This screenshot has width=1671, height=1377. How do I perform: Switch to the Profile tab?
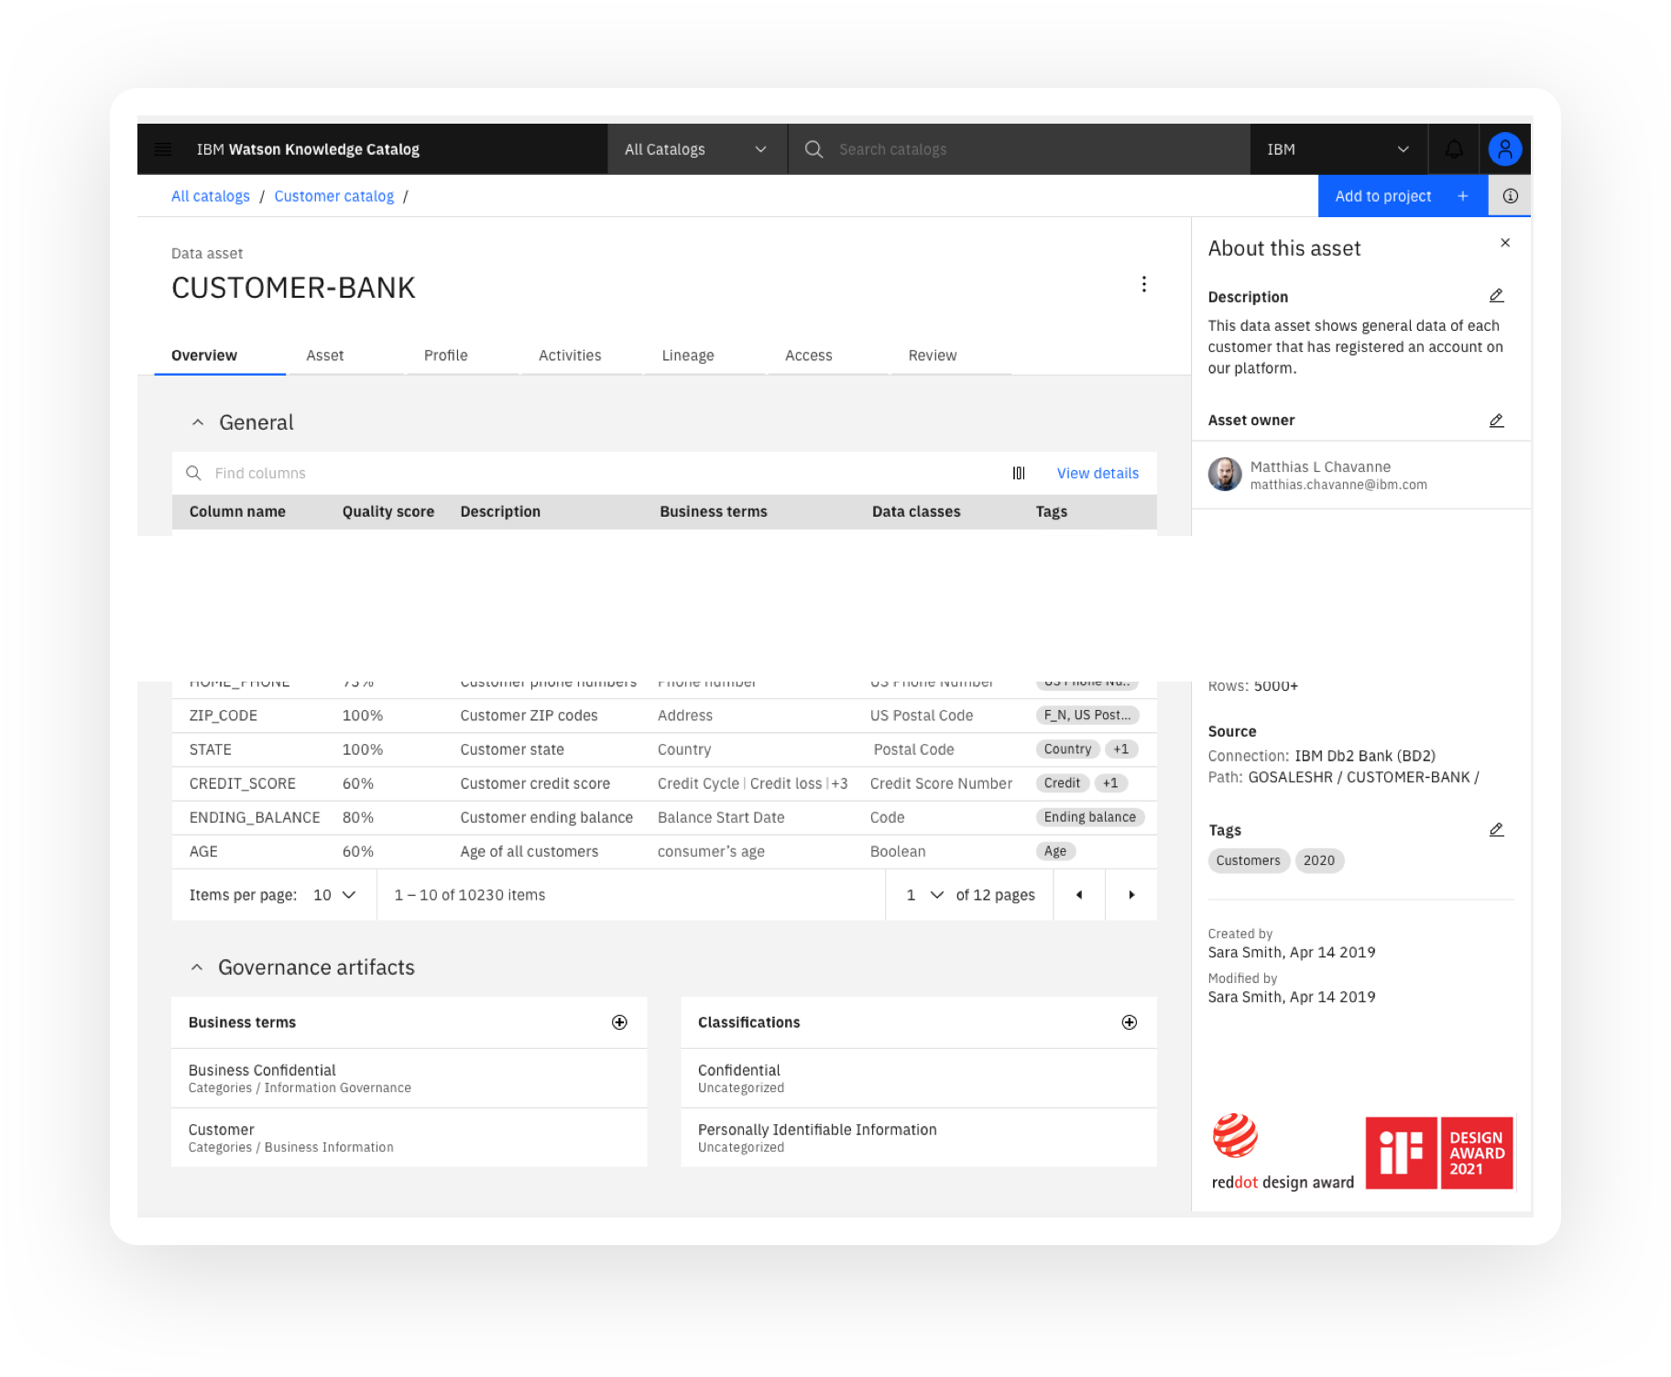pos(446,355)
